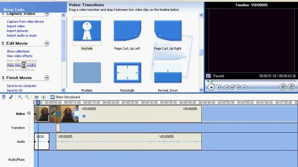298x167 pixels.
Task: Take picture from preview
Action: pyautogui.click(x=291, y=87)
